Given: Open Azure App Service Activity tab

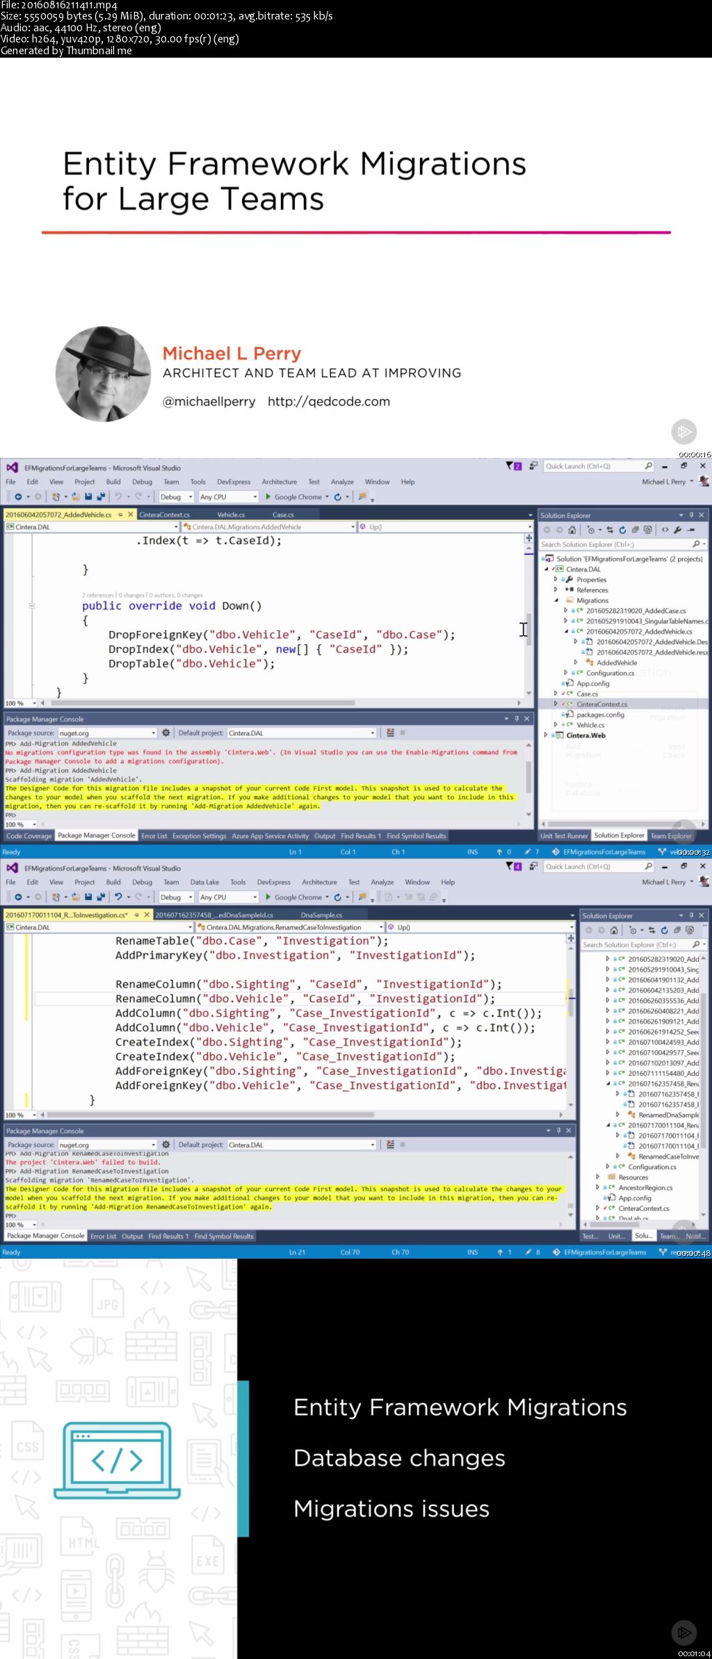Looking at the screenshot, I should (x=270, y=836).
